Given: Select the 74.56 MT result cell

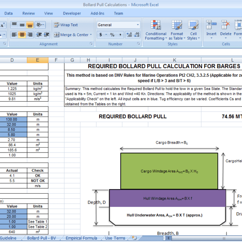Looking at the screenshot, I should [x=221, y=117].
